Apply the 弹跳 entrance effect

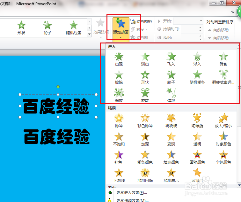pyautogui.click(x=171, y=95)
